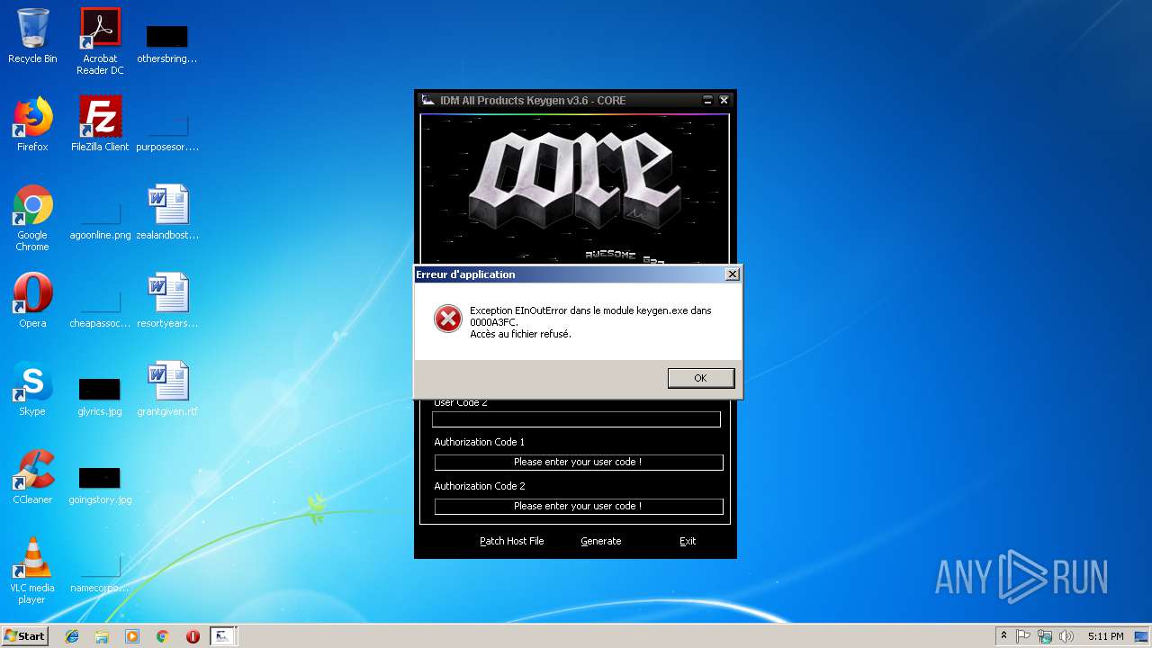Open media player taskbar icon
Screen dimensions: 1152x648
[132, 635]
